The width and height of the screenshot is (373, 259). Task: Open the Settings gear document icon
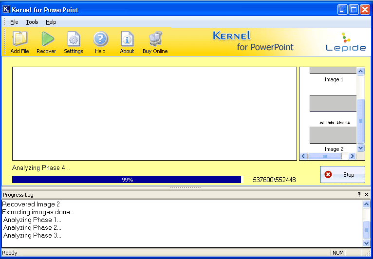tap(74, 39)
